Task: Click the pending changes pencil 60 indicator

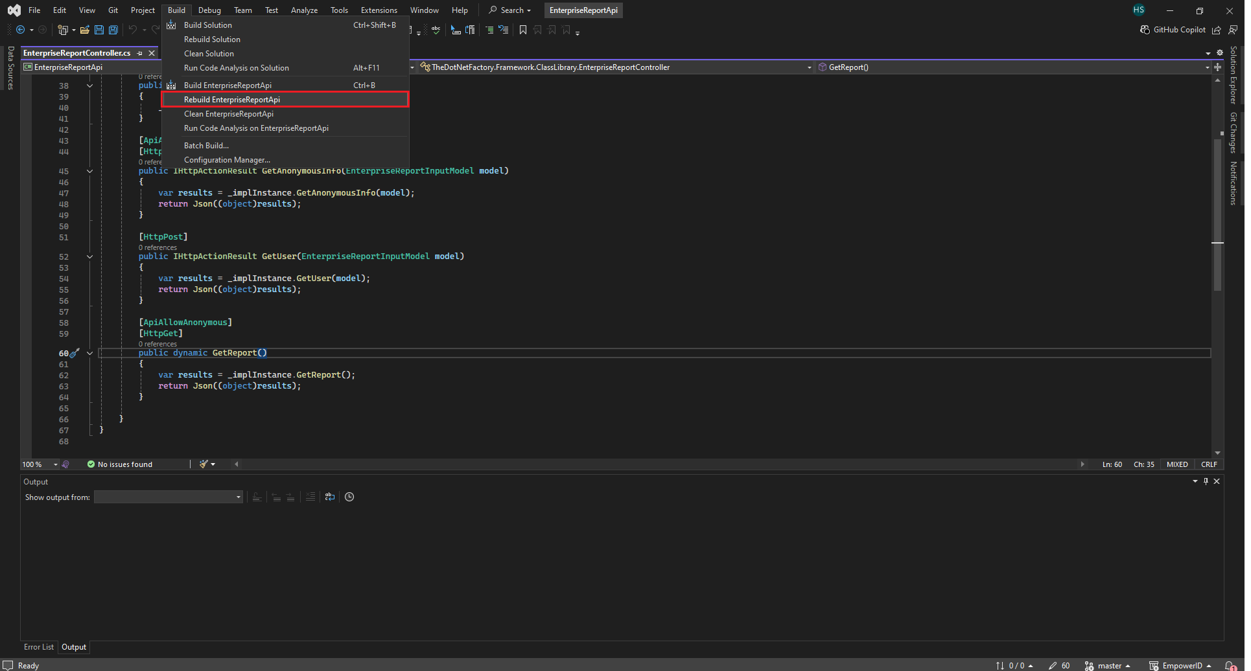Action: coord(1059,665)
